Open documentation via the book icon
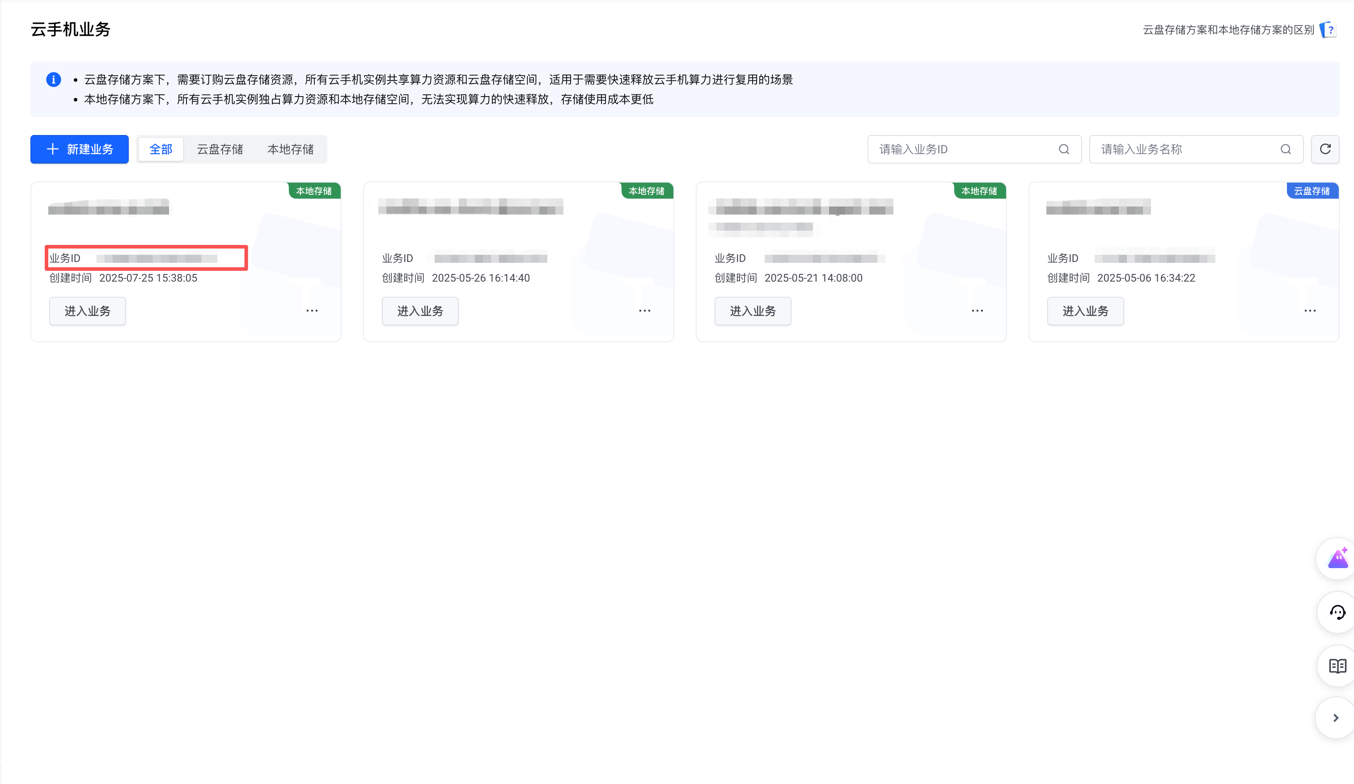 pos(1336,666)
